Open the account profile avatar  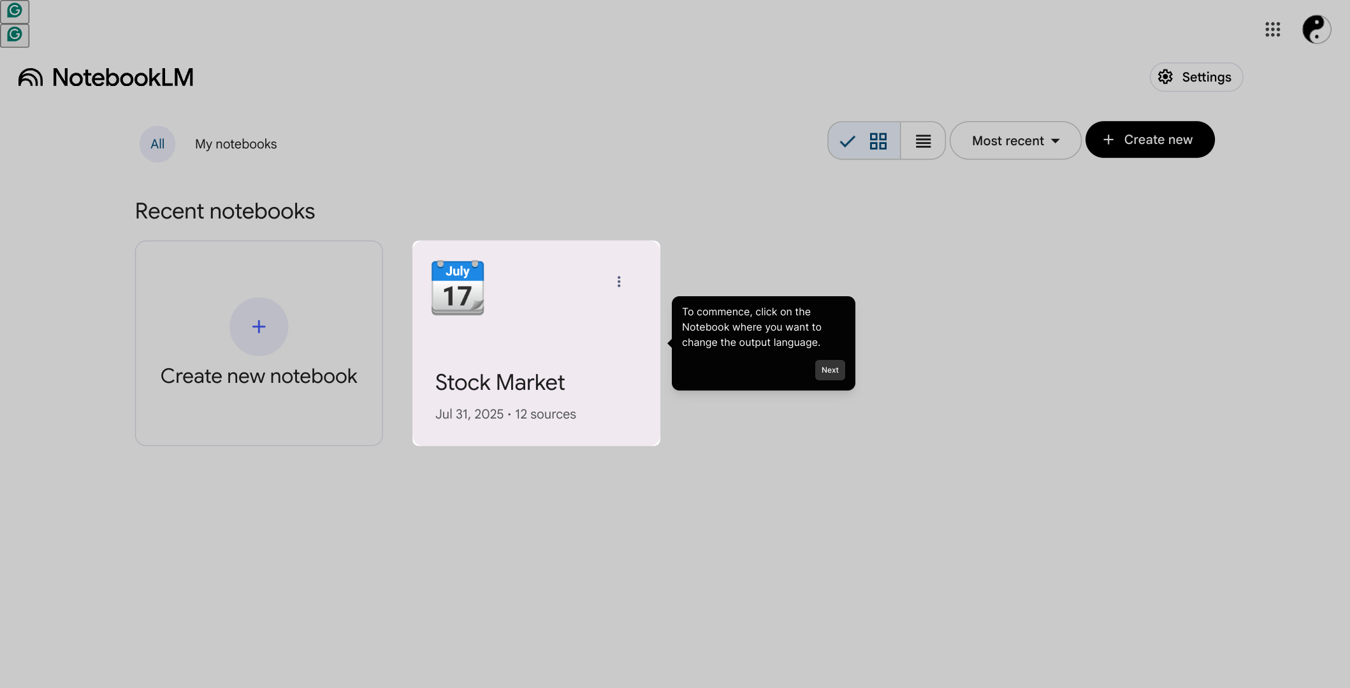click(x=1316, y=29)
